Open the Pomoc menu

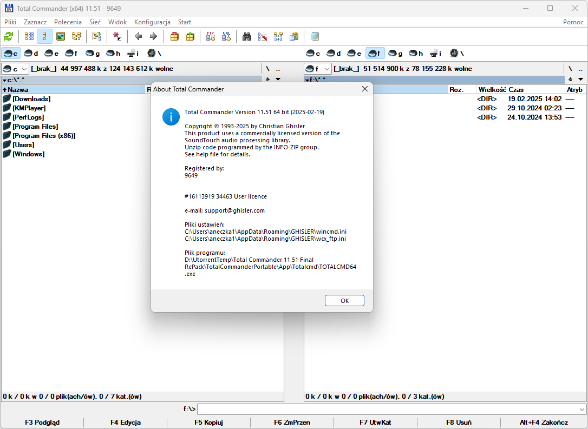click(x=573, y=22)
